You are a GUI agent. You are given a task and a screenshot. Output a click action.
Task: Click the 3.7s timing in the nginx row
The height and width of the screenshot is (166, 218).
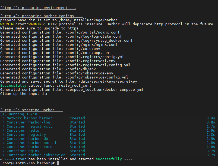pos(211,151)
